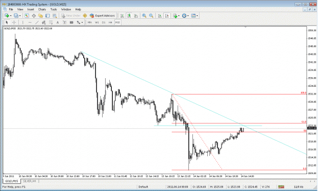Show the Data Window panel
319x191 pixels.
click(x=34, y=16)
